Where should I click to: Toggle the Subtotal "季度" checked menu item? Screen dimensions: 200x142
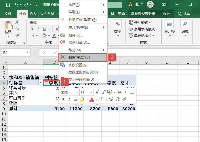click(82, 20)
